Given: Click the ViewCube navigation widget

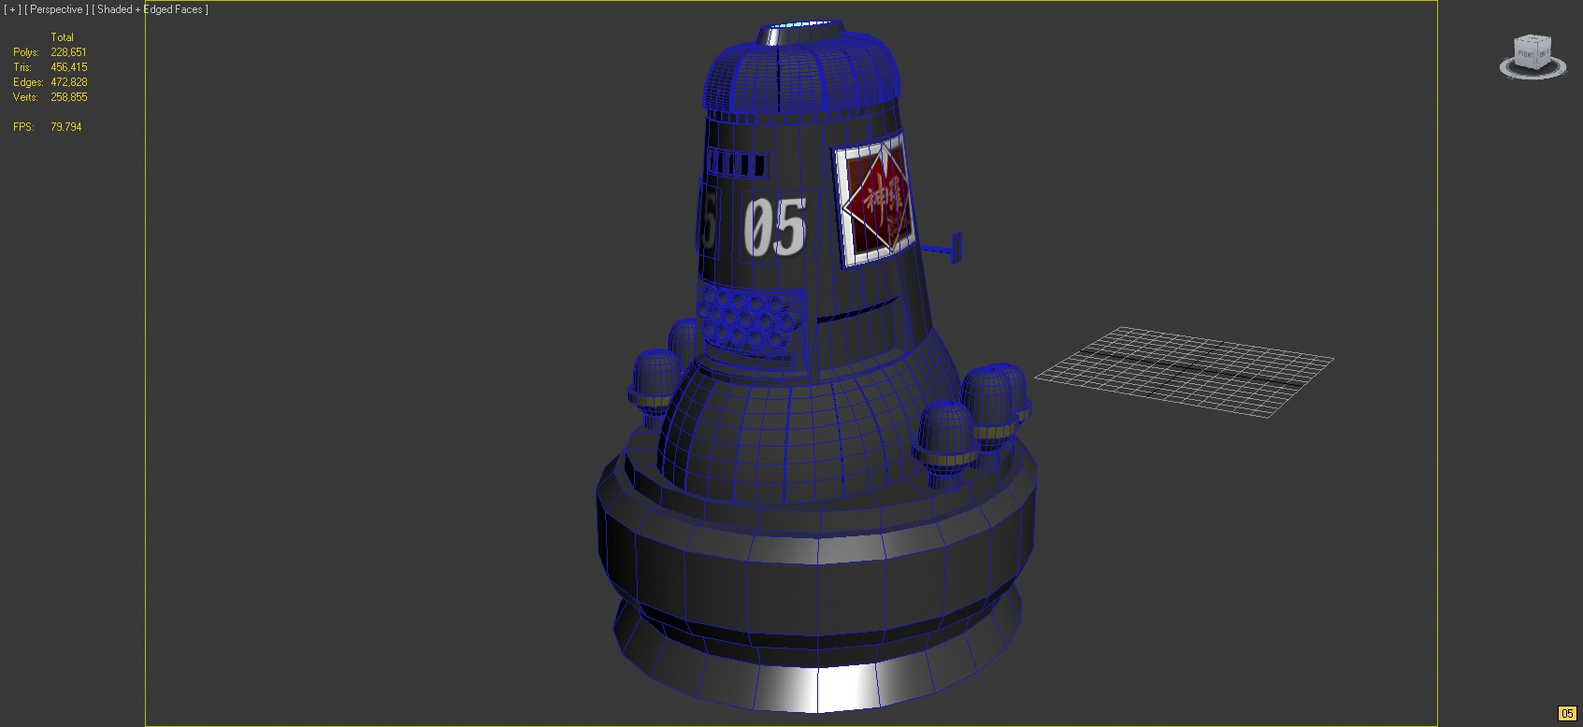Looking at the screenshot, I should 1532,51.
